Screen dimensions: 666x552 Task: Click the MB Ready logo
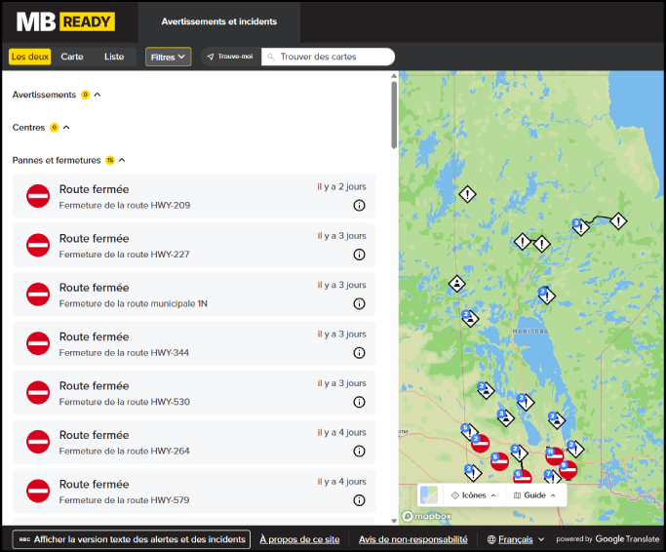[x=65, y=21]
